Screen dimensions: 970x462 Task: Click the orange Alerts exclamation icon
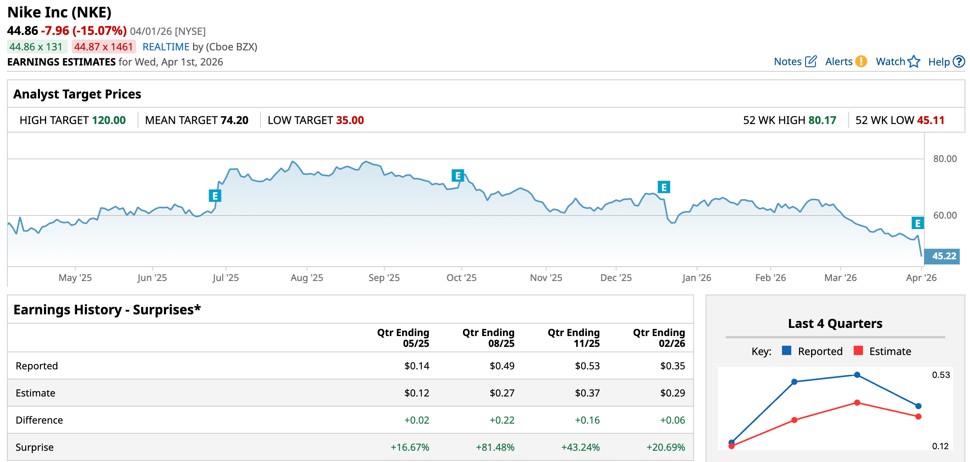(x=861, y=62)
